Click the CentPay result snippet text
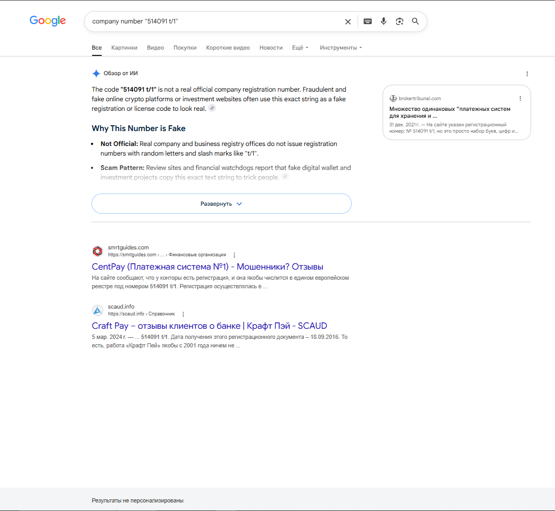 coord(220,282)
